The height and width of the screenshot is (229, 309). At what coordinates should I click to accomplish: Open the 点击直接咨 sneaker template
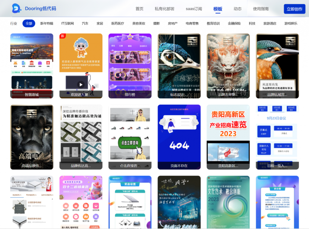point(130,137)
